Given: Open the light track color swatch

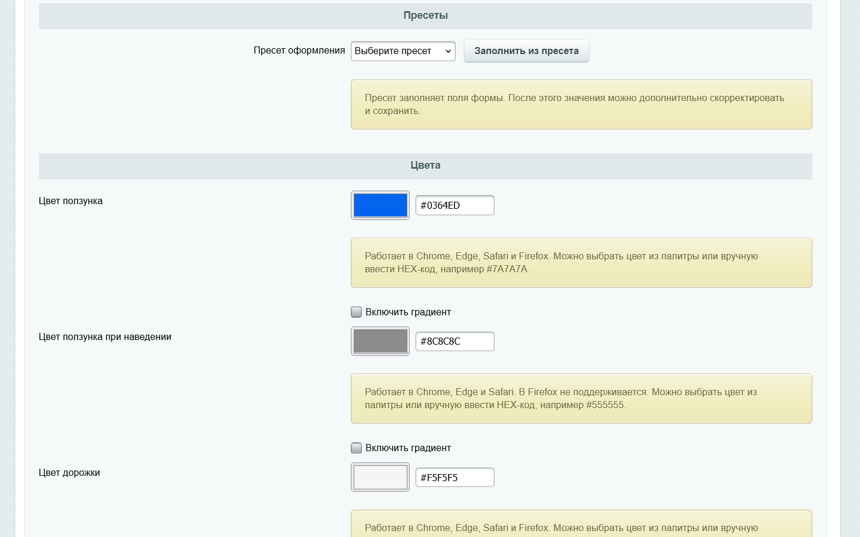Looking at the screenshot, I should tap(380, 477).
